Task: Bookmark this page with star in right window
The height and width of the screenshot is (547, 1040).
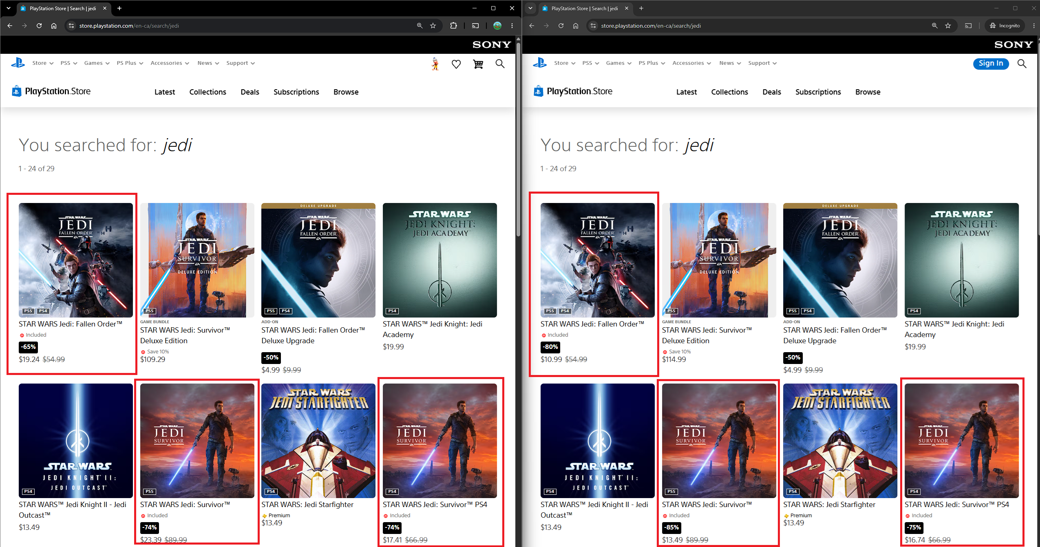Action: [948, 26]
